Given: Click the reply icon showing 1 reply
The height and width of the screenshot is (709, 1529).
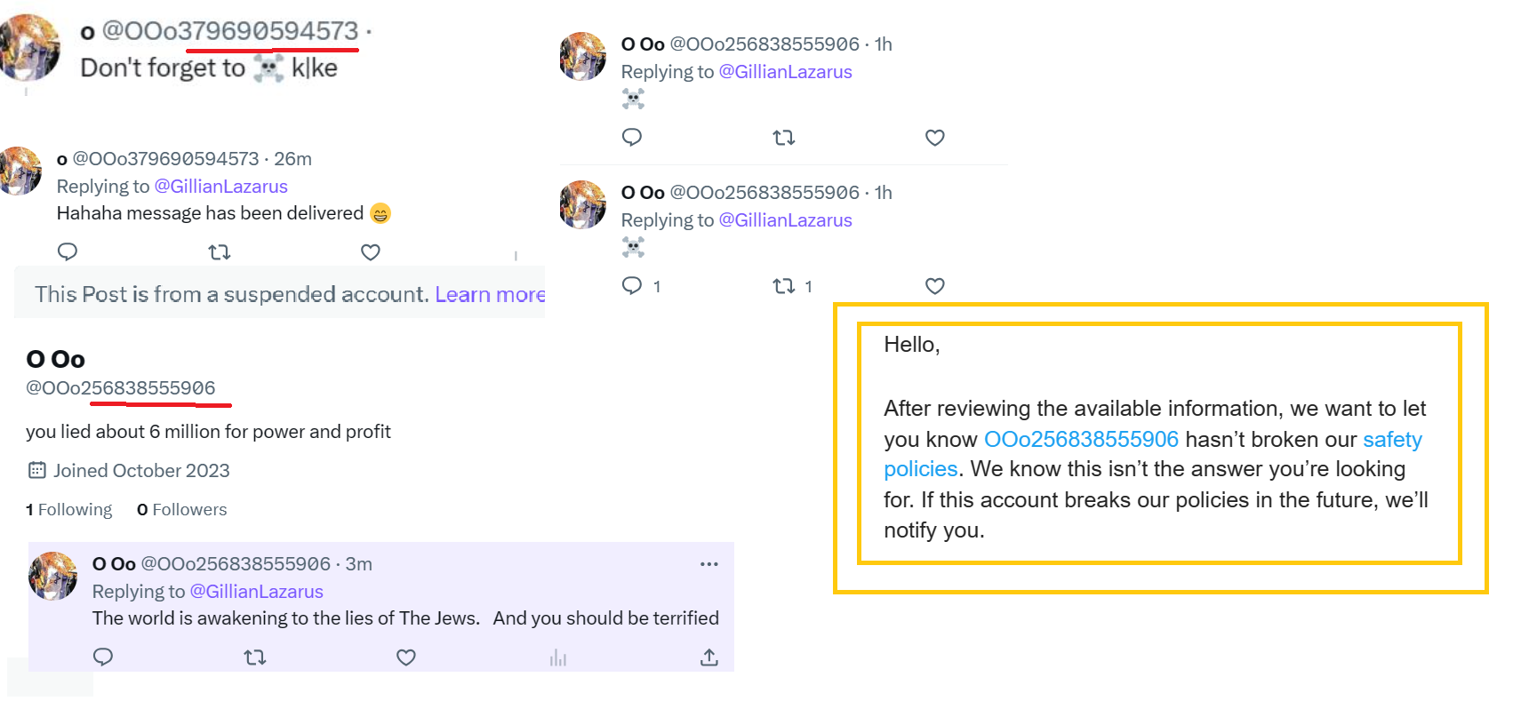Looking at the screenshot, I should [632, 286].
